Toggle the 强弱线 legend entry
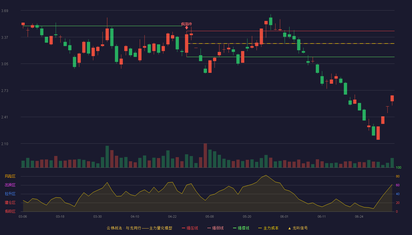This screenshot has width=412, height=235. pyautogui.click(x=215, y=228)
